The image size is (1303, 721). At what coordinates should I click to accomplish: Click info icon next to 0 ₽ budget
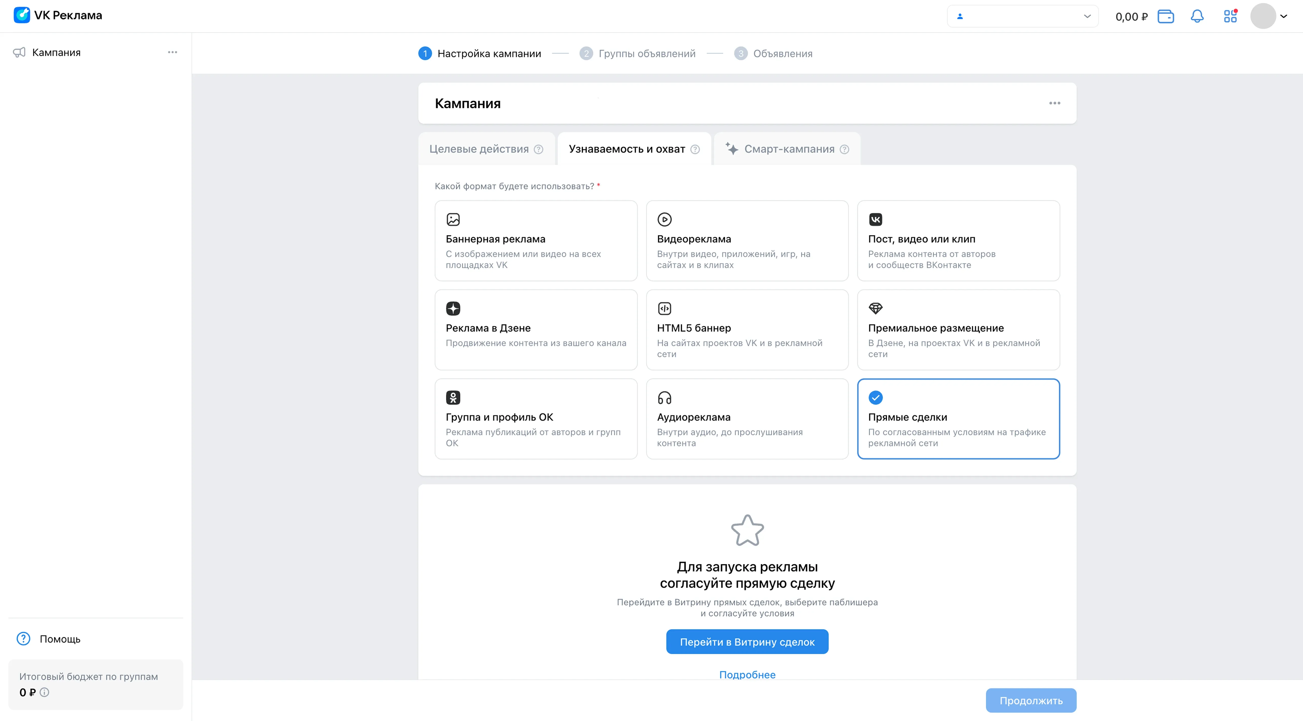[x=44, y=692]
